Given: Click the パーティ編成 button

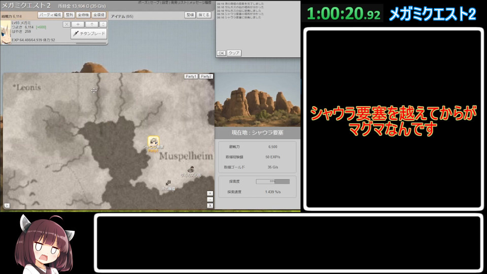Looking at the screenshot, I should [50, 15].
